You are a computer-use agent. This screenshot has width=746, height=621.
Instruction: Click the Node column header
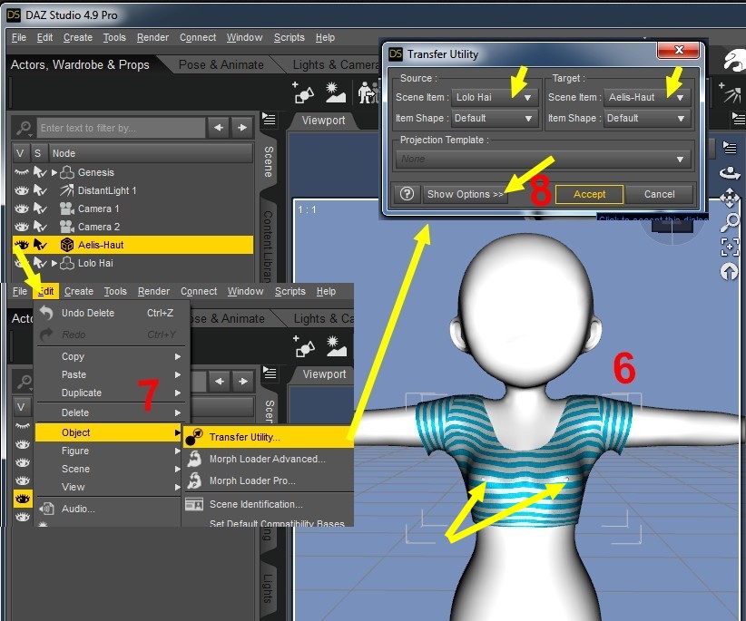coord(150,153)
